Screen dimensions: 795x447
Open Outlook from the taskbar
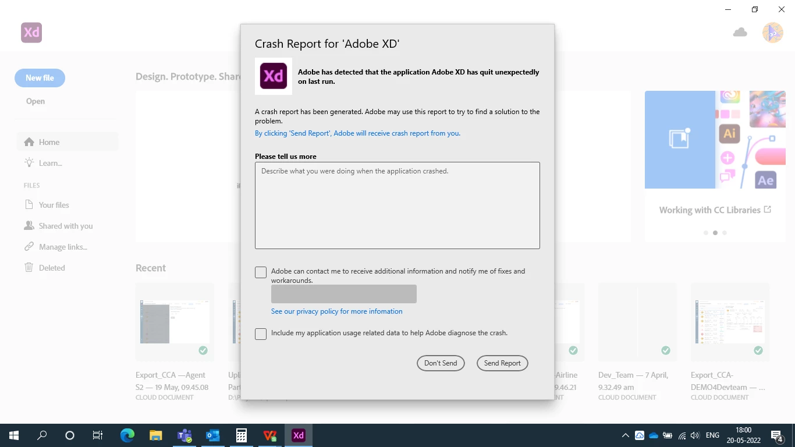(x=212, y=435)
